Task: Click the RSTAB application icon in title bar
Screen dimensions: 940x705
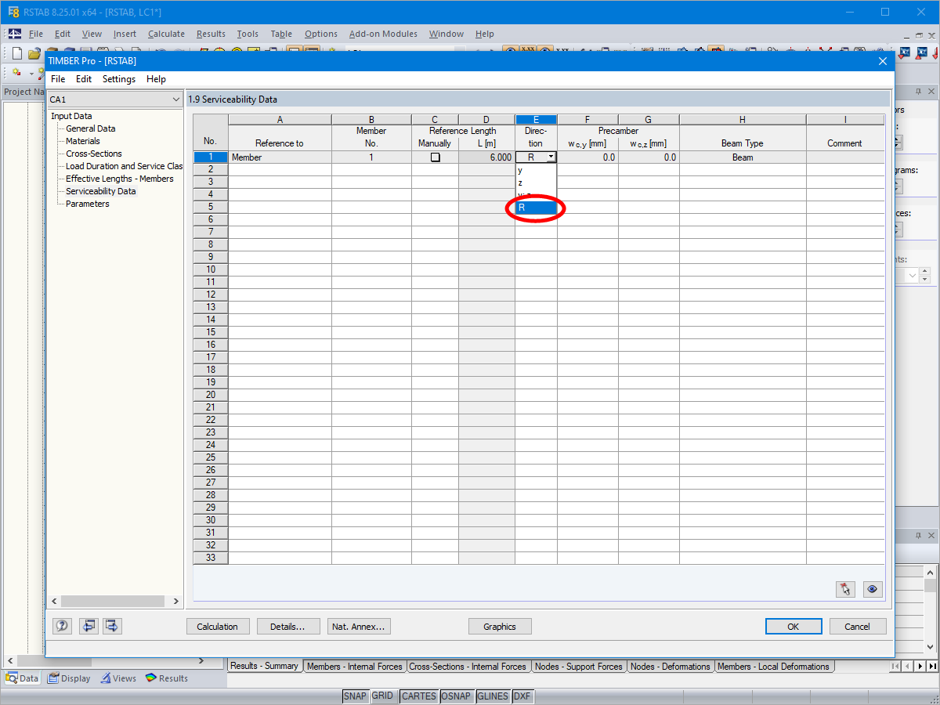Action: tap(13, 12)
